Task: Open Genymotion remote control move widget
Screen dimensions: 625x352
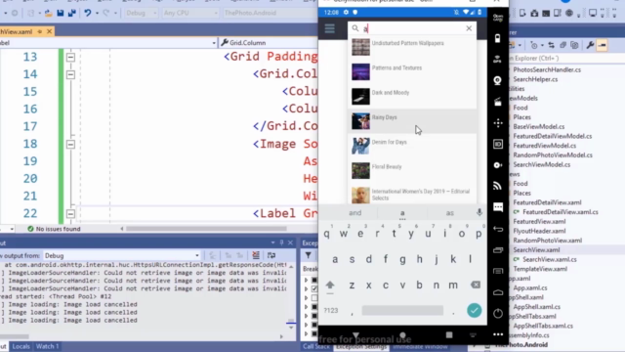Action: tap(498, 123)
